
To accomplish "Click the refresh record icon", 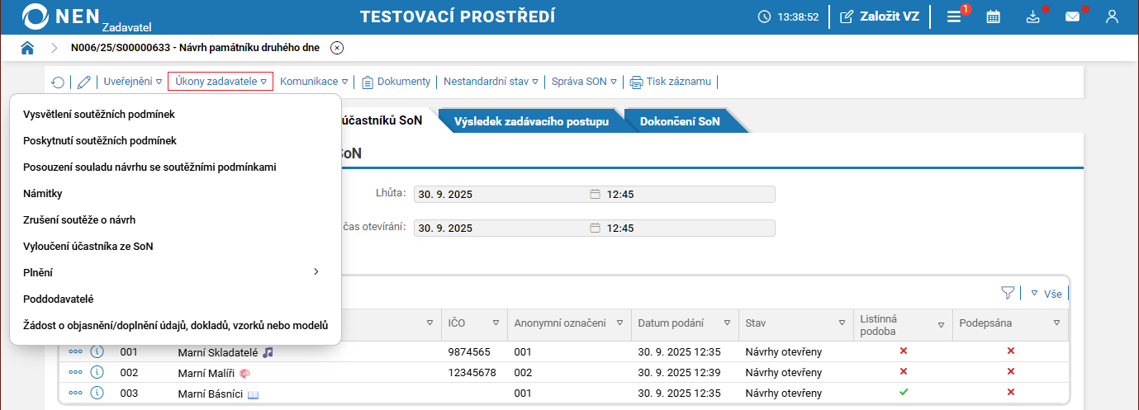I will point(58,82).
